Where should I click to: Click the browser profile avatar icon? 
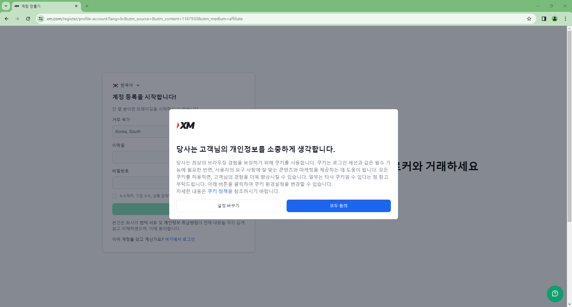click(554, 18)
